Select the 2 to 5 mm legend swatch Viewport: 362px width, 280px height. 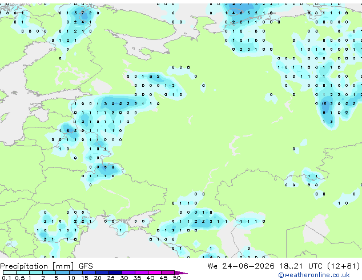click(x=49, y=273)
